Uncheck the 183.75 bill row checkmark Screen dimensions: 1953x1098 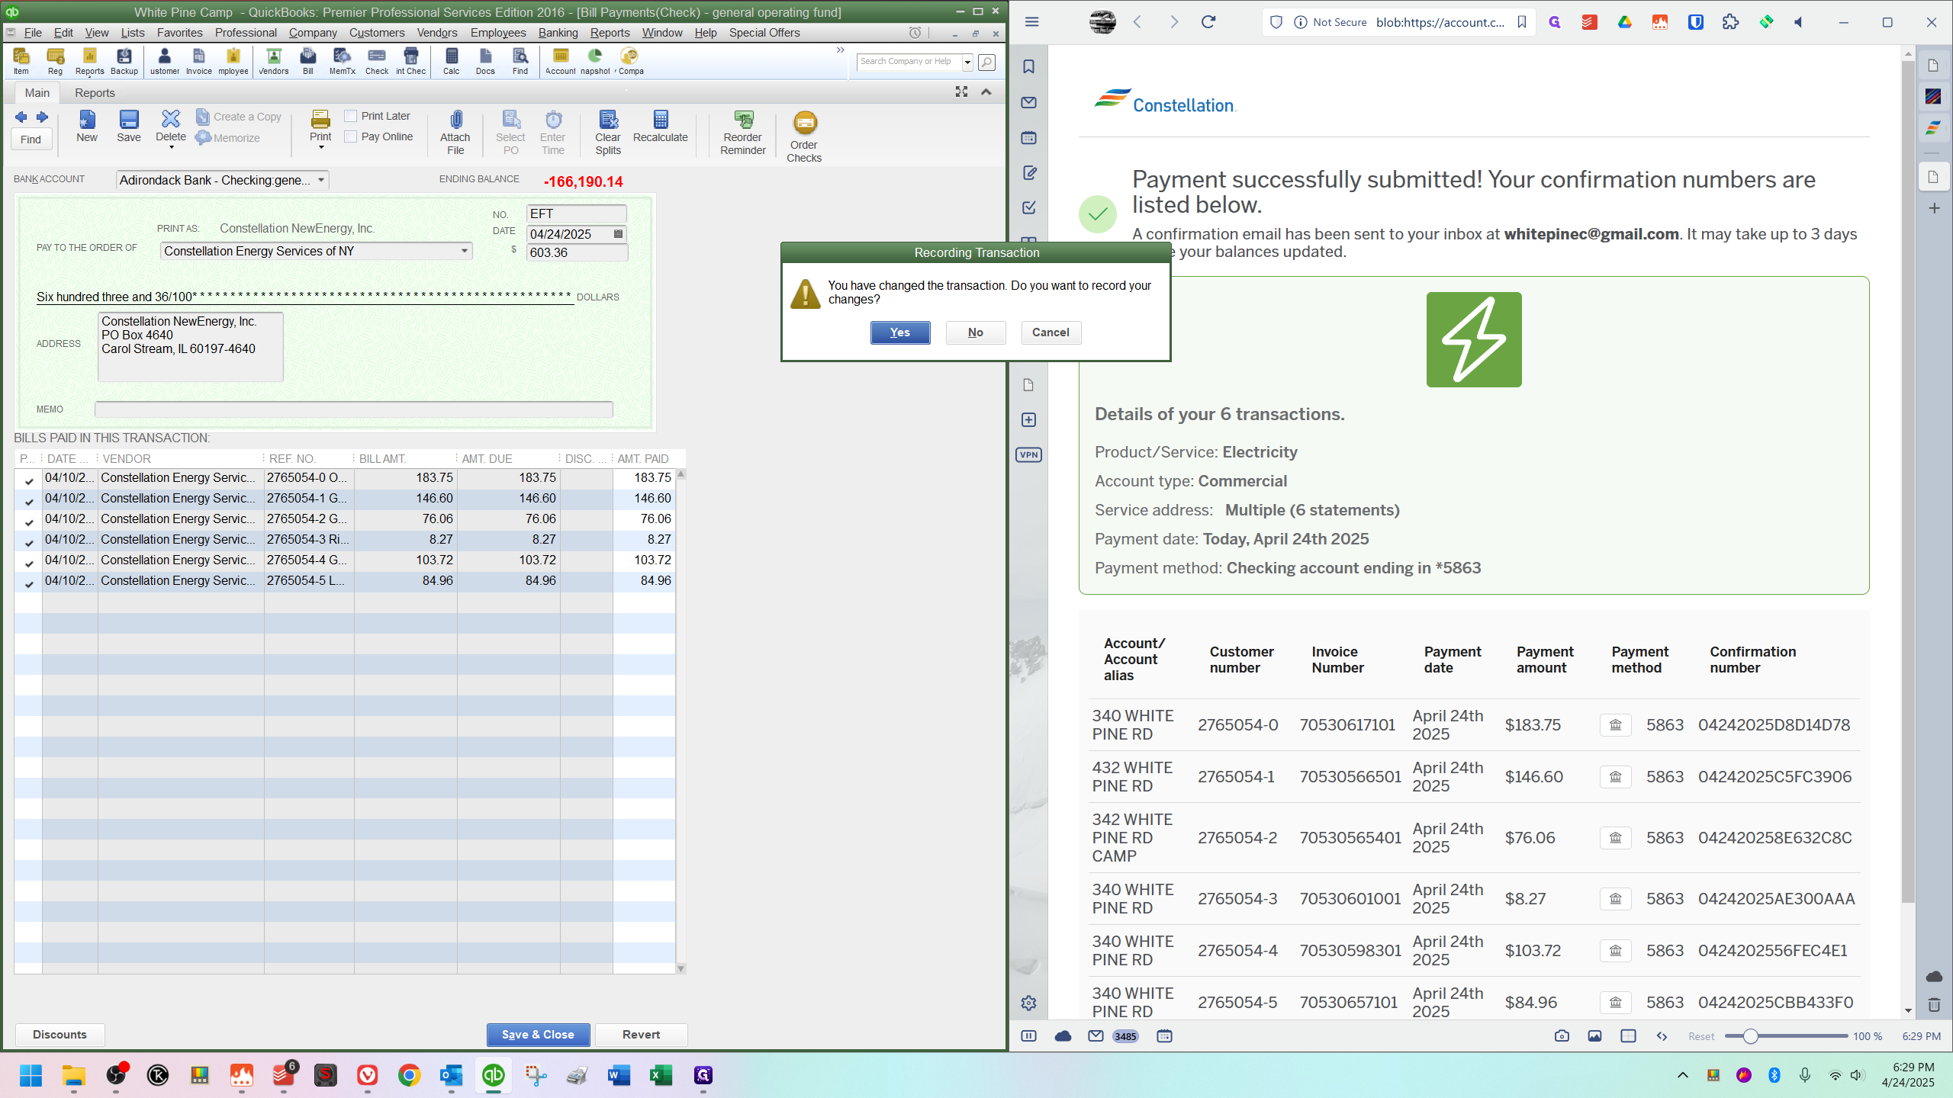click(x=29, y=481)
